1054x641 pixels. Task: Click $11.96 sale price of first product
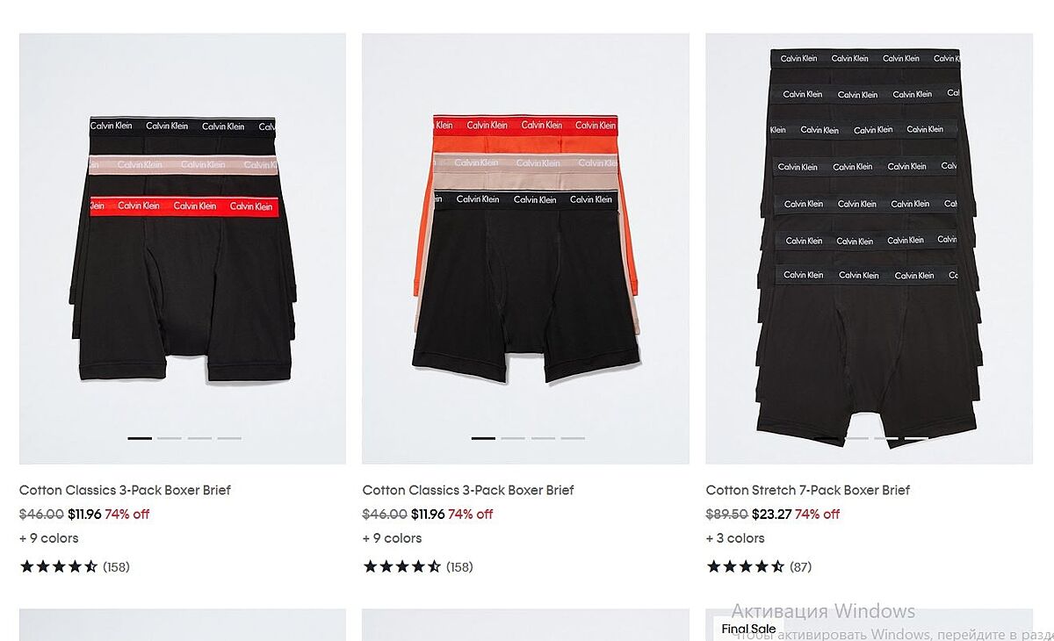(84, 515)
